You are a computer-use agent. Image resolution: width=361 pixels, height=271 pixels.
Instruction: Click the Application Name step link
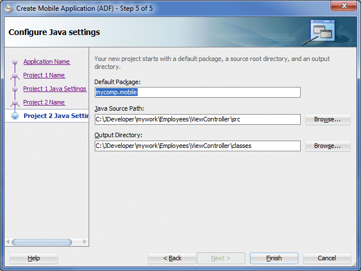pos(47,62)
